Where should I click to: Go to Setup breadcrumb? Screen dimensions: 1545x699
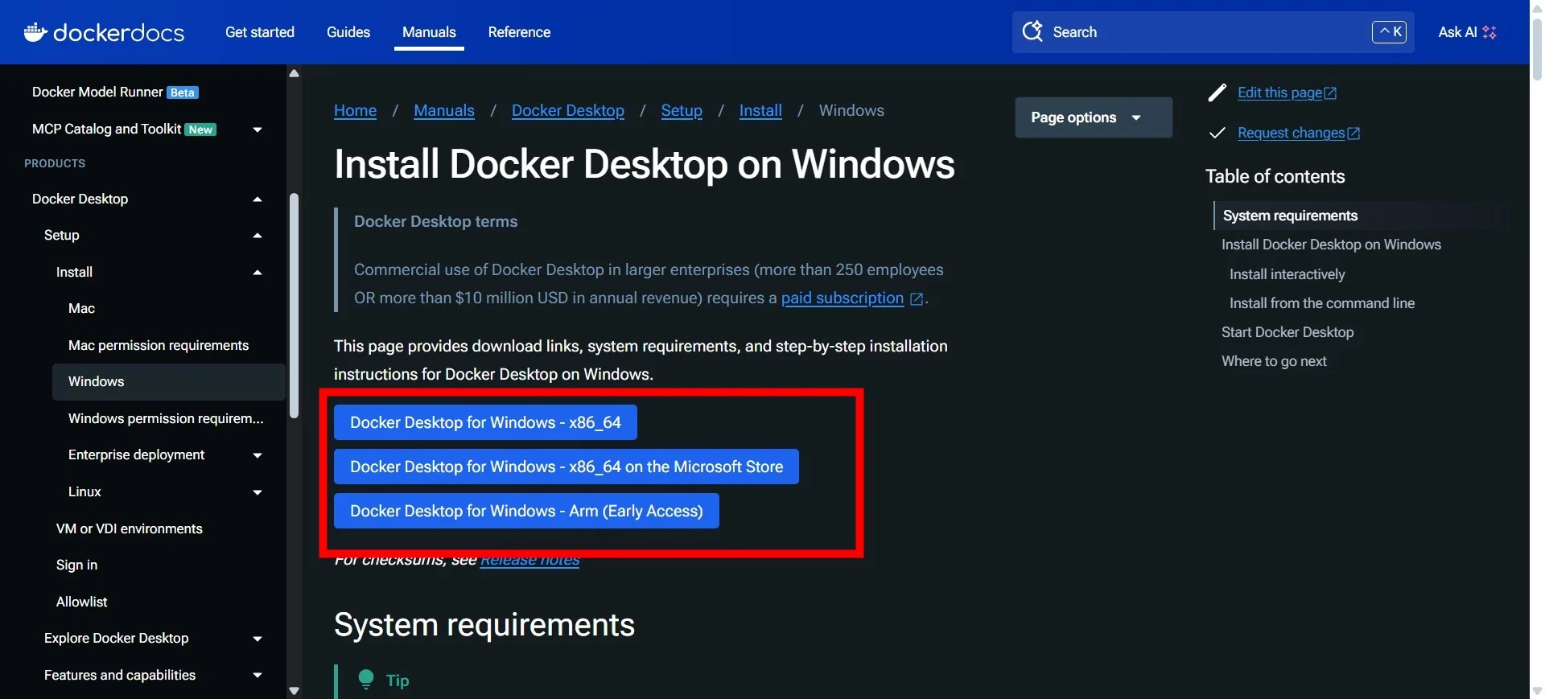[682, 110]
